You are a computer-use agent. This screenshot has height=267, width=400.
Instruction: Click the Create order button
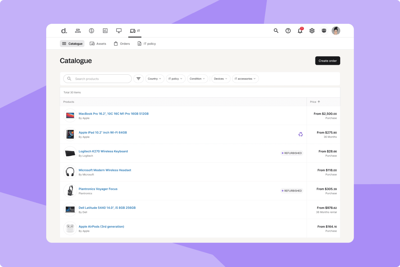coord(328,61)
